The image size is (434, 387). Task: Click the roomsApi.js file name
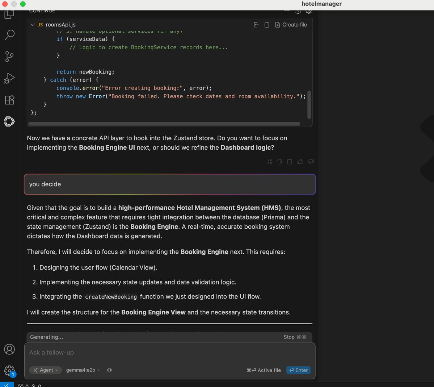pos(60,25)
